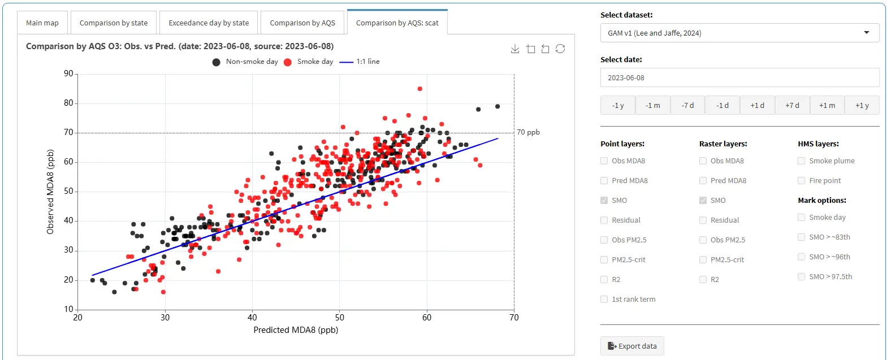Enable the Obs MDA8 point layer checkbox
Image resolution: width=887 pixels, height=360 pixels.
[604, 161]
